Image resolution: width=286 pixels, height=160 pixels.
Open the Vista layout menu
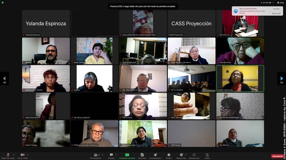pos(281,3)
